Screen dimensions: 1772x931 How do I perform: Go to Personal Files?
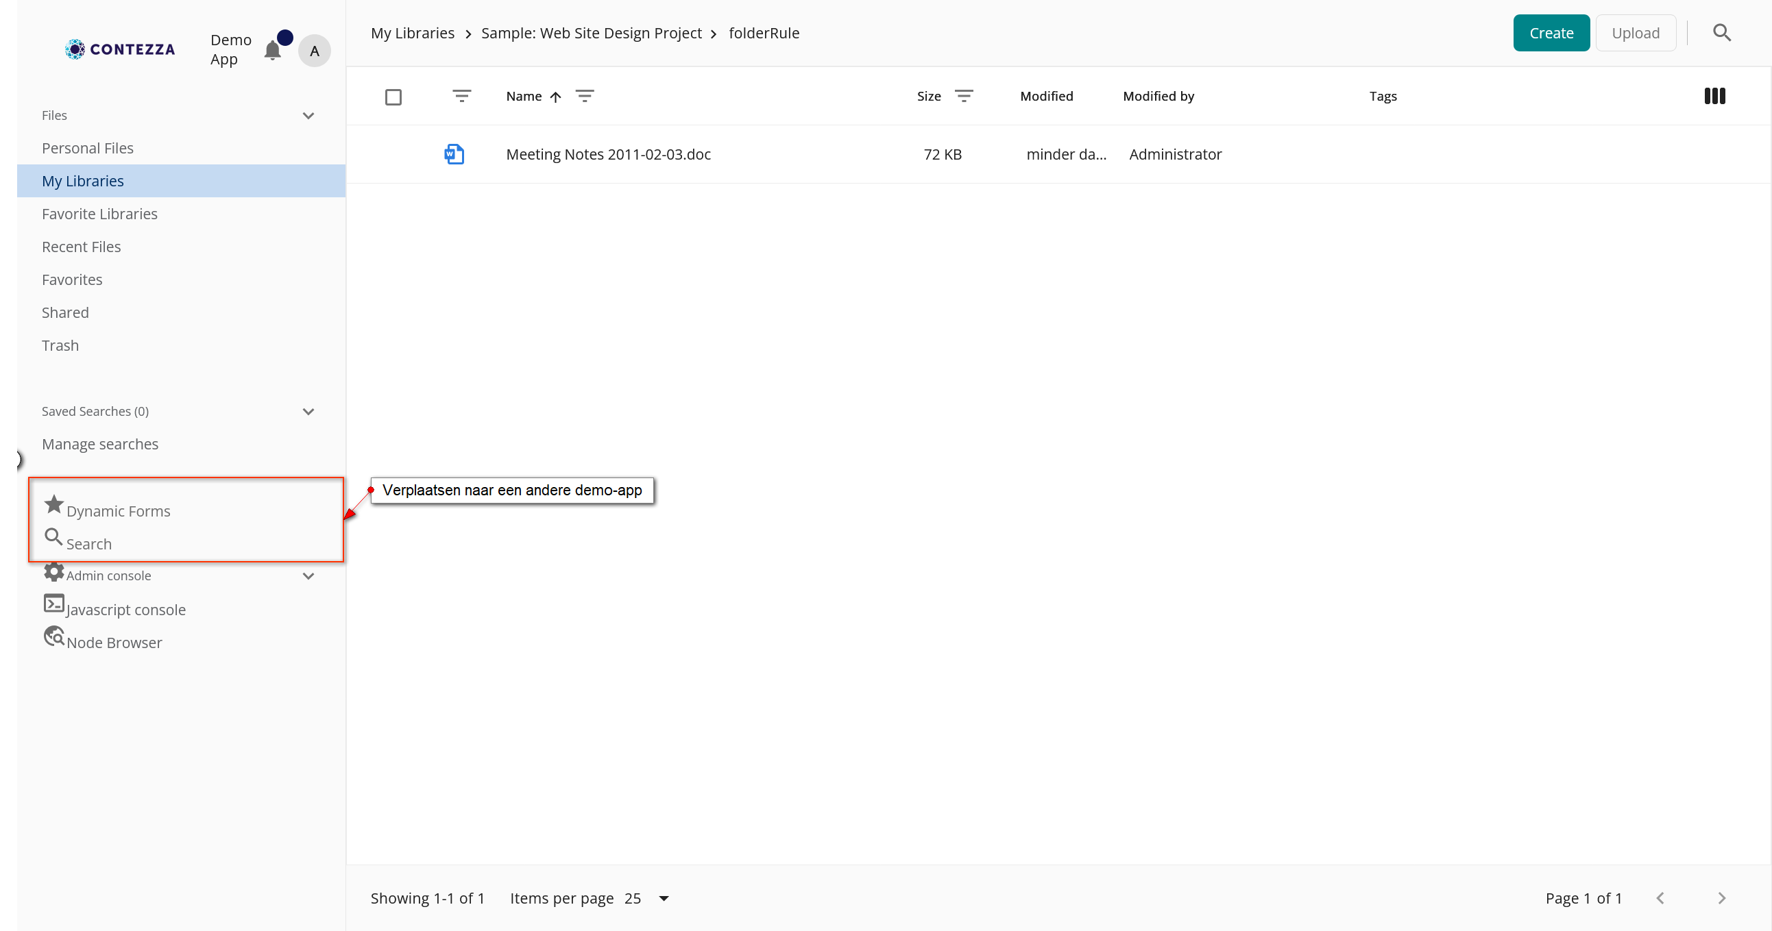tap(87, 148)
